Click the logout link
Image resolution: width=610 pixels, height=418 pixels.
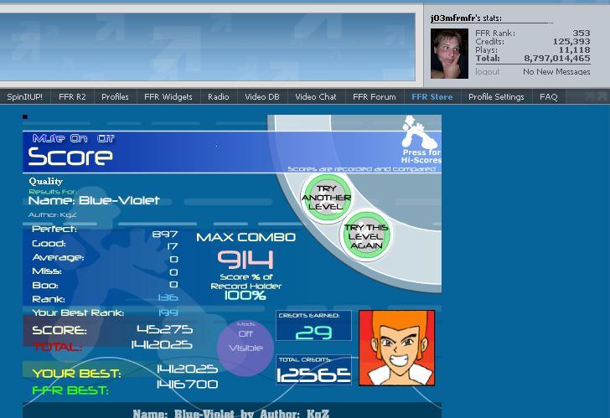click(x=488, y=72)
